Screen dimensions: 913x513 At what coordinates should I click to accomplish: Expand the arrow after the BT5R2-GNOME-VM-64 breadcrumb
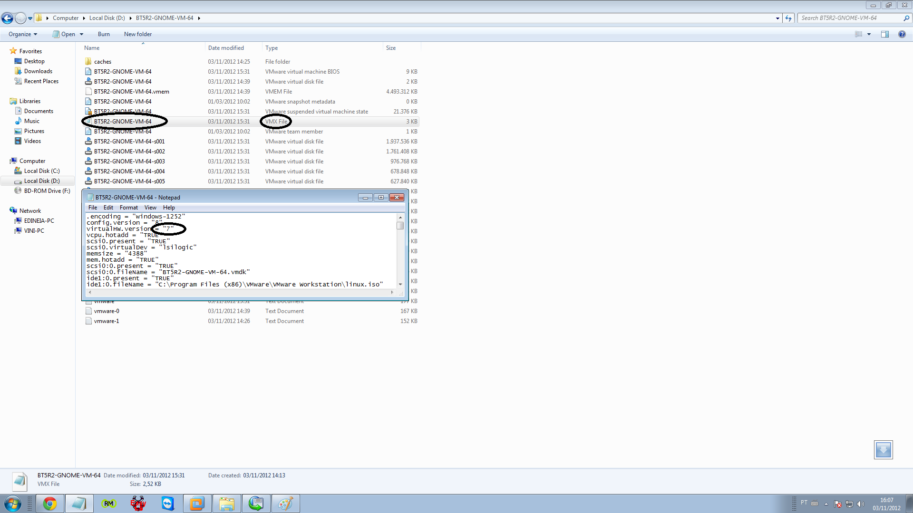(x=199, y=18)
